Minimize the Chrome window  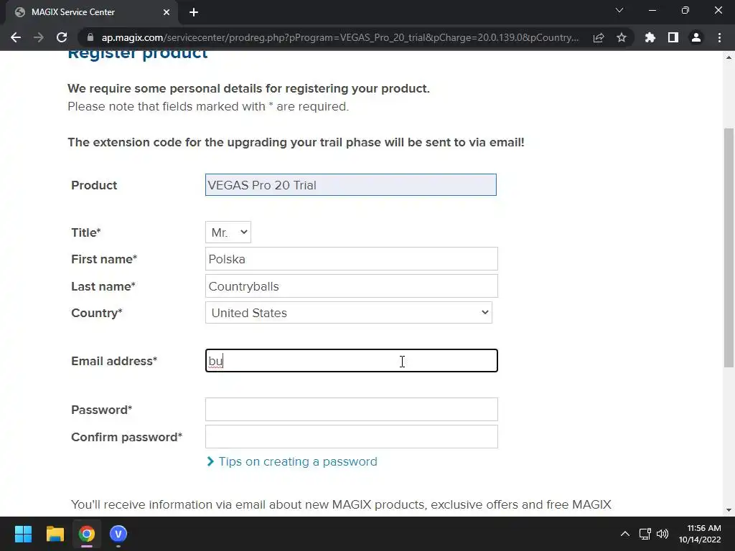(652, 10)
